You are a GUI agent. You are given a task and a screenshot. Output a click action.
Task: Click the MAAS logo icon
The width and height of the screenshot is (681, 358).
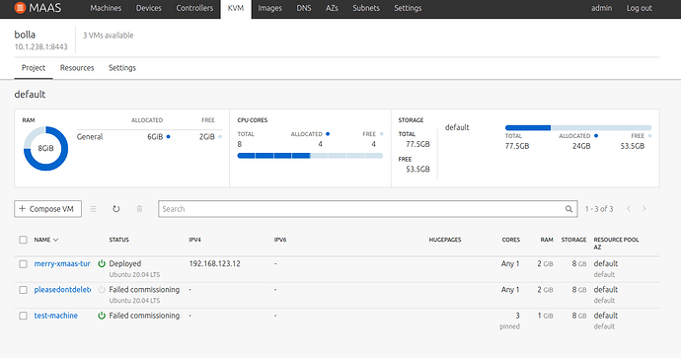(20, 8)
